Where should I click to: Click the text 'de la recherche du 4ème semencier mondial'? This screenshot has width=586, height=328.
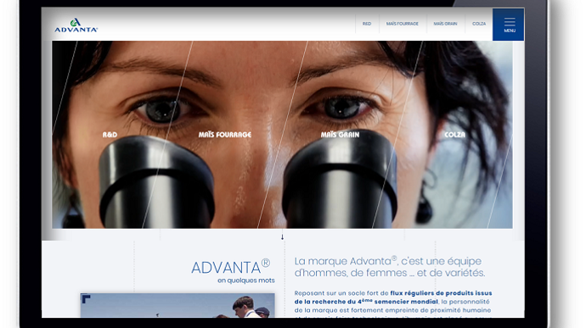coord(366,302)
